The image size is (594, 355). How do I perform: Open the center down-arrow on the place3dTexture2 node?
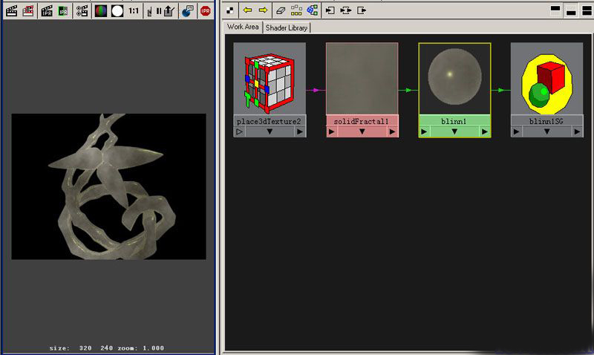coord(270,131)
